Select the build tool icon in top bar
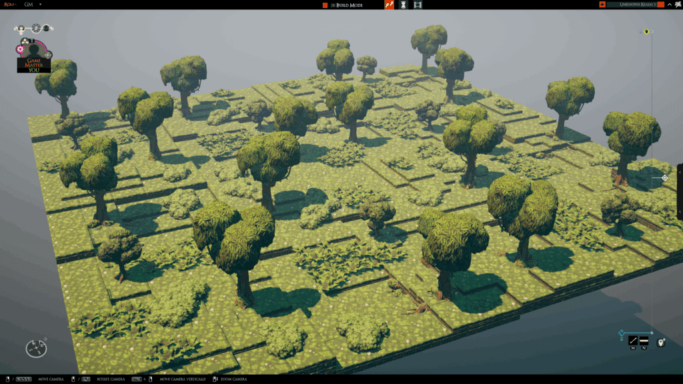The width and height of the screenshot is (683, 384). click(389, 5)
